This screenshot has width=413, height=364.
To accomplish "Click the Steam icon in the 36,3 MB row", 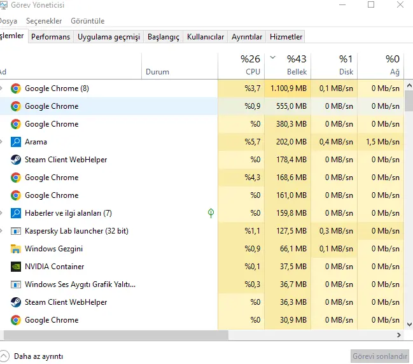I will pos(16,302).
